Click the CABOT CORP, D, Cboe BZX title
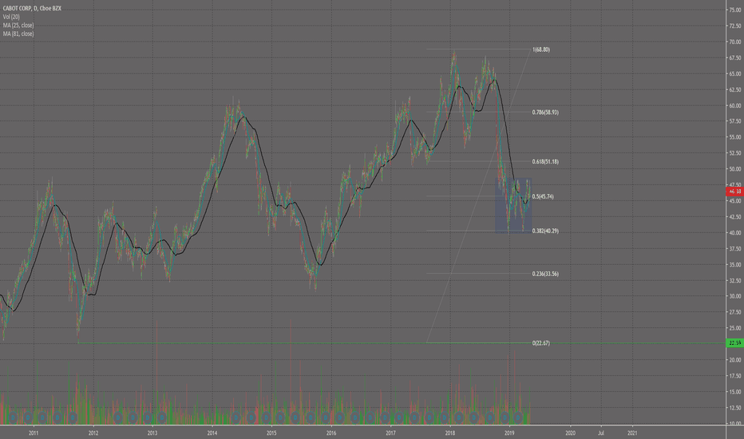The width and height of the screenshot is (744, 439). point(32,9)
